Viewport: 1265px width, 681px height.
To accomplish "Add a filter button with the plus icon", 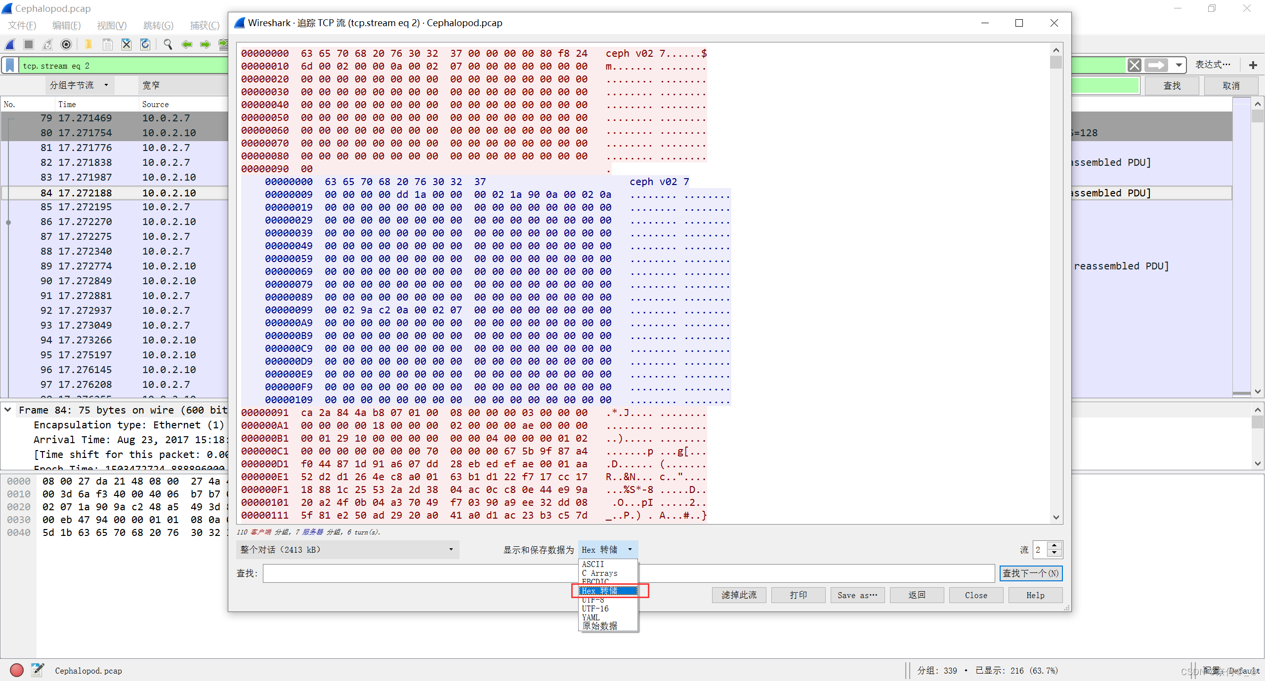I will (1253, 65).
